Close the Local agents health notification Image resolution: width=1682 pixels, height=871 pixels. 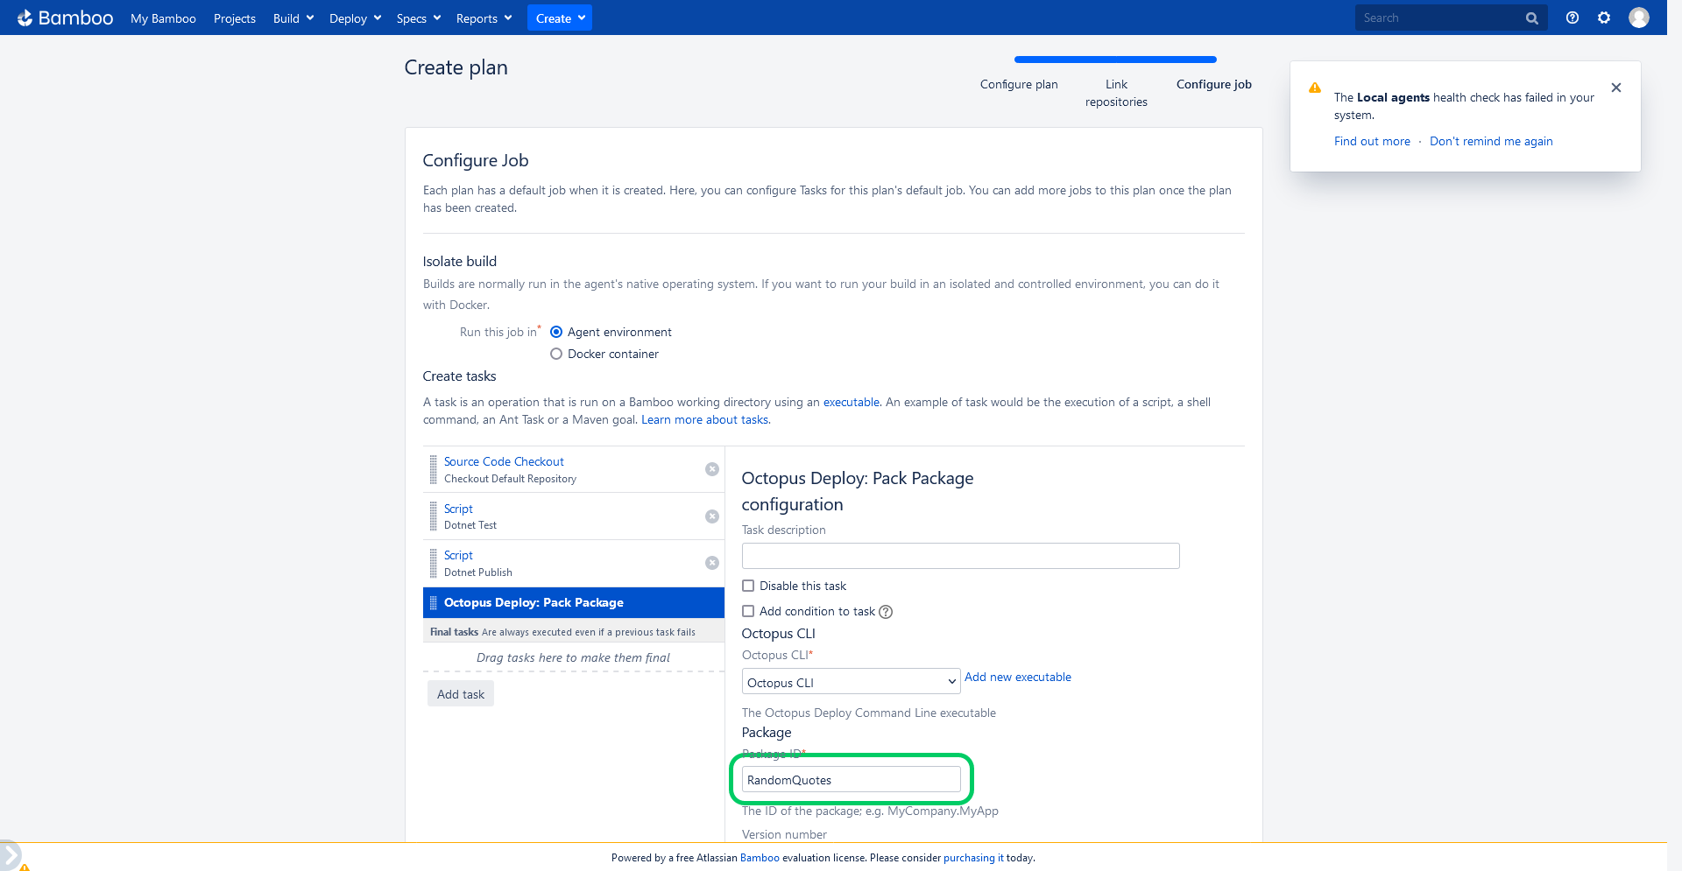[x=1616, y=88]
